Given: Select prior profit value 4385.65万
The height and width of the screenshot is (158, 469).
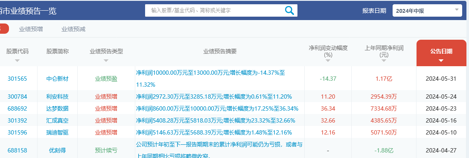Looking at the screenshot, I should click(384, 120).
